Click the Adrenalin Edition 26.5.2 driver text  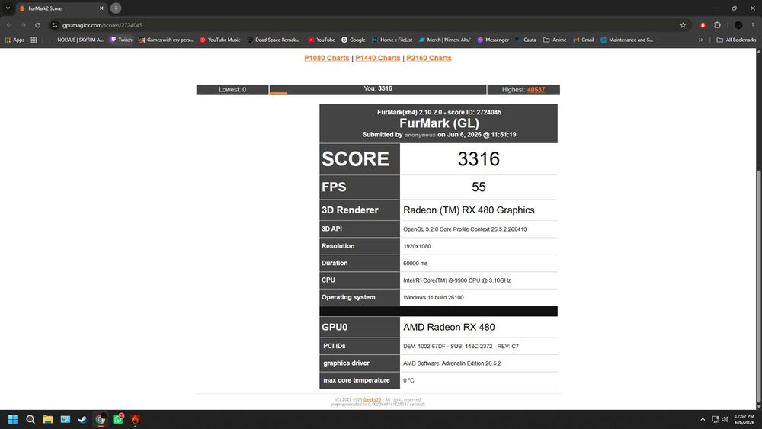point(451,363)
